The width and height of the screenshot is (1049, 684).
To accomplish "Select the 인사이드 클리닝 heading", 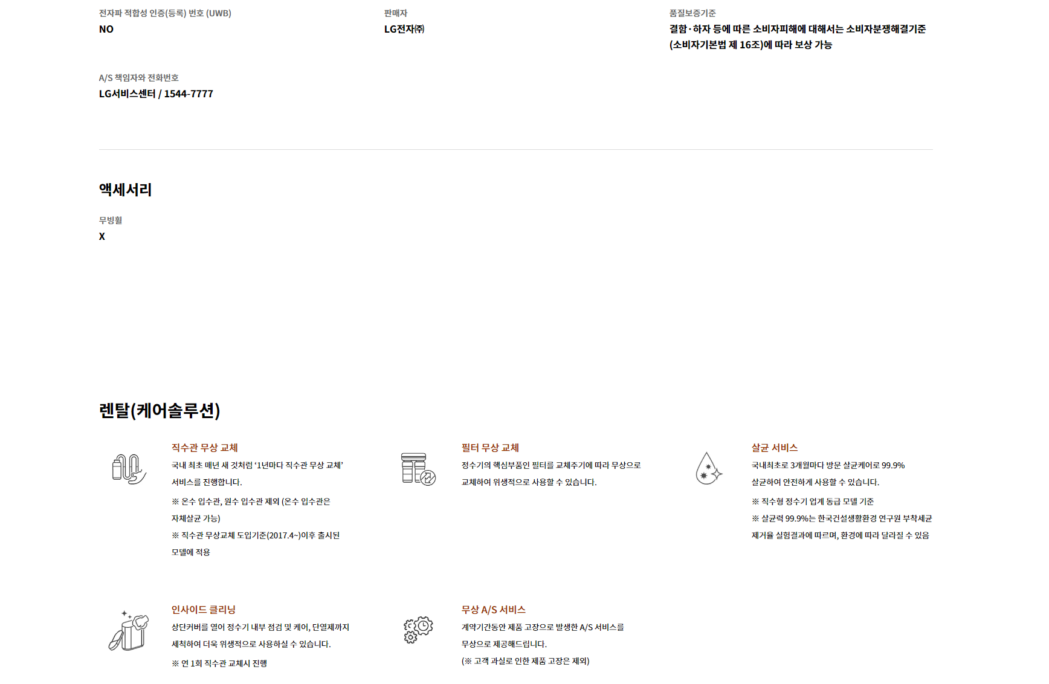I will pos(204,610).
